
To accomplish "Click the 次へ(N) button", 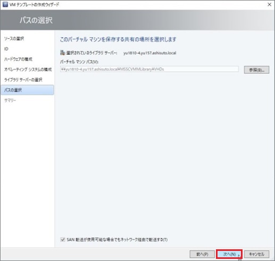I will coord(229,254).
